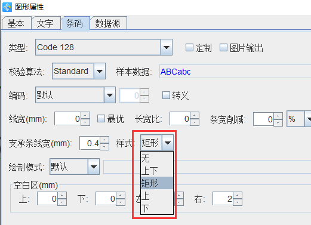Open the 绘制模式 默认 dropdown
311x225 pixels.
[75, 167]
